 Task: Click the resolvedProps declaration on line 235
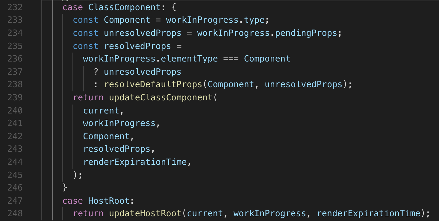pyautogui.click(x=137, y=46)
